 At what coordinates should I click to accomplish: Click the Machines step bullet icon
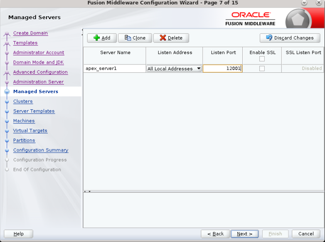pyautogui.click(x=7, y=121)
